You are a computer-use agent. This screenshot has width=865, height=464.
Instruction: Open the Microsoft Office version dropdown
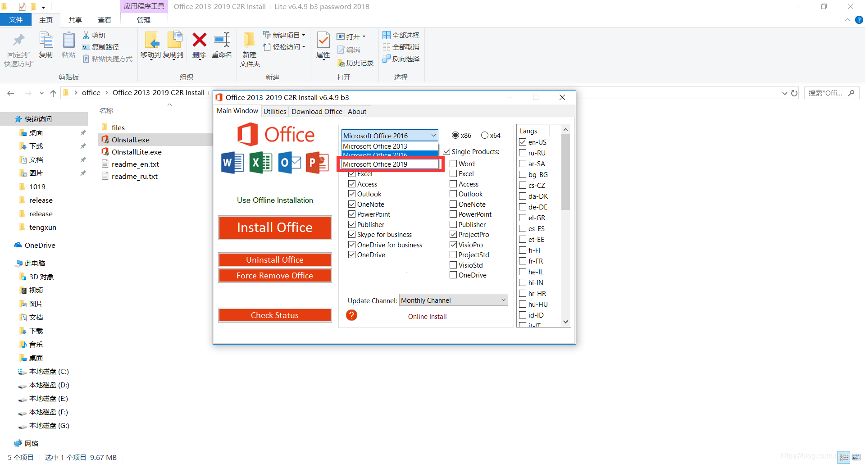click(x=390, y=135)
